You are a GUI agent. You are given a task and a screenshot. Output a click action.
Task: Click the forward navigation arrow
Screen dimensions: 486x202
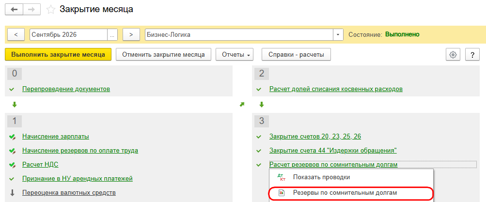31,10
